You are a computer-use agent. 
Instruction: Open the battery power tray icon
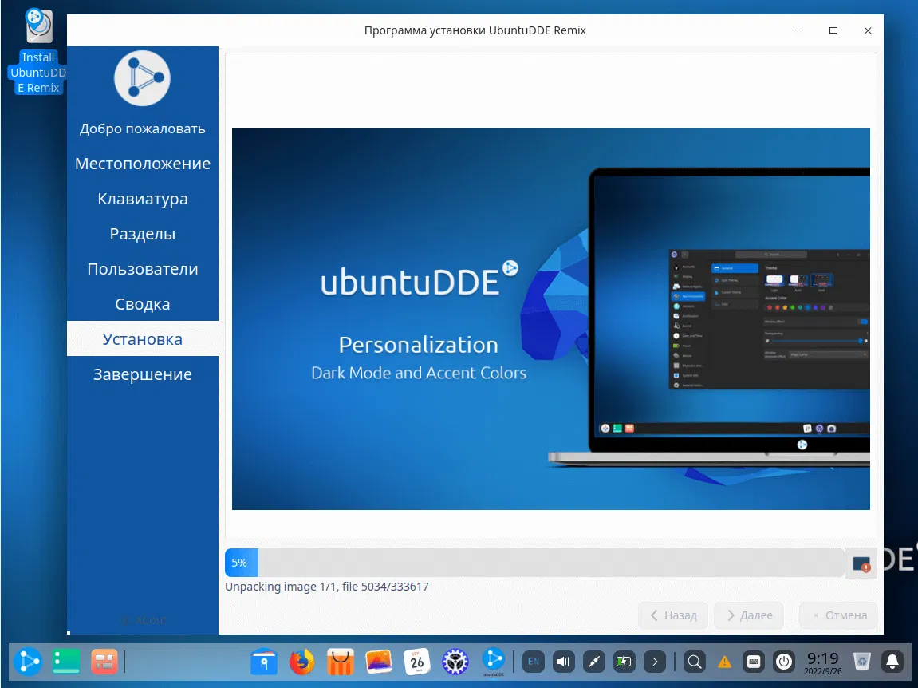pyautogui.click(x=624, y=662)
